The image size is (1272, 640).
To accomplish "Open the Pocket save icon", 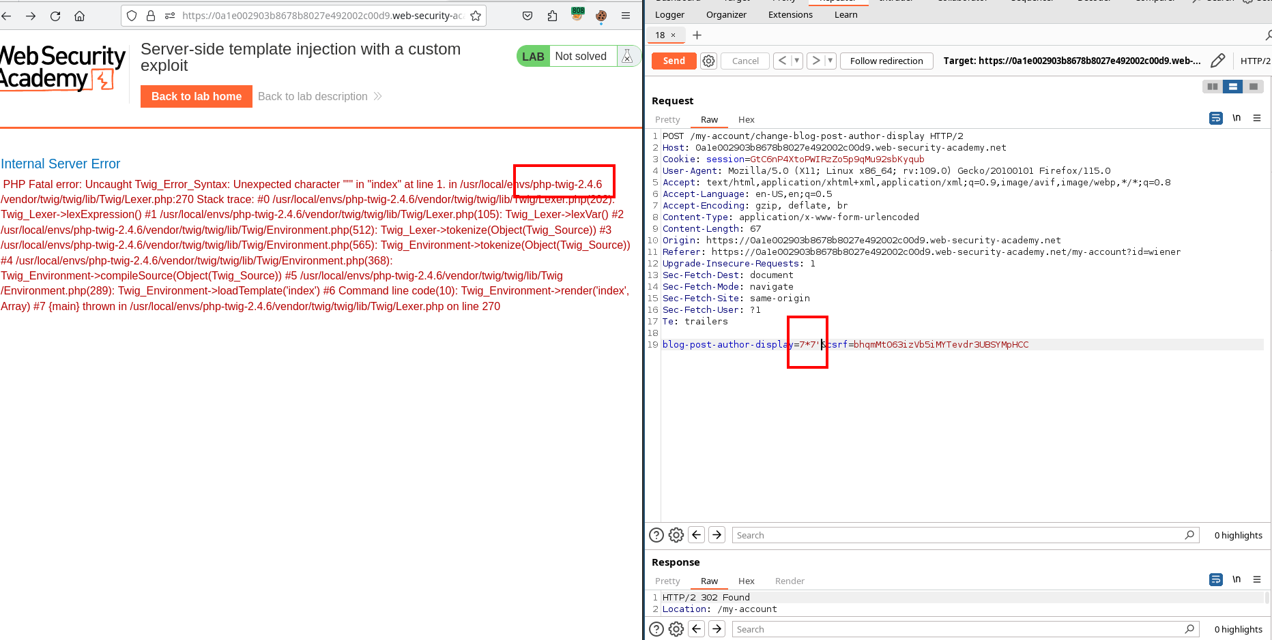I will (x=527, y=16).
